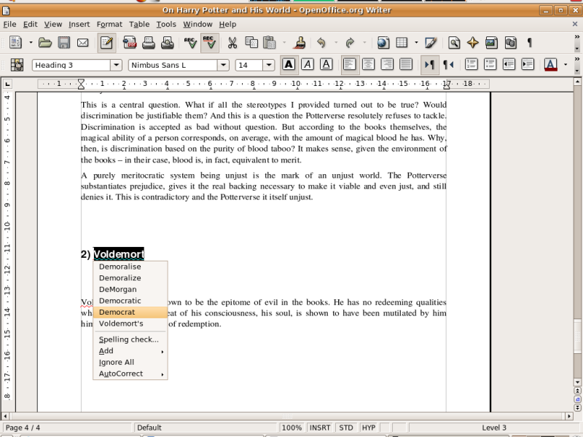Image resolution: width=583 pixels, height=437 pixels.
Task: Choose 'Democratic' spelling suggestion
Action: 120,301
